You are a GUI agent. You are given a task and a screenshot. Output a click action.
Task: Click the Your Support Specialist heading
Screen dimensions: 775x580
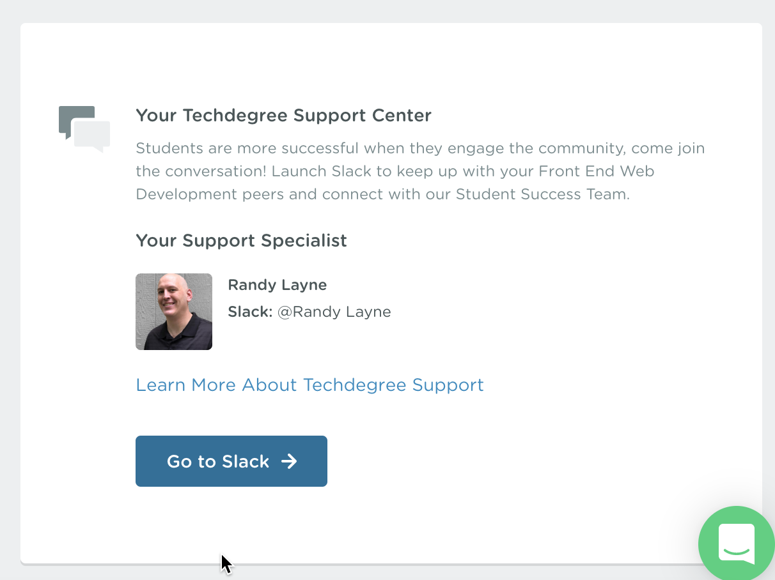[x=241, y=241]
